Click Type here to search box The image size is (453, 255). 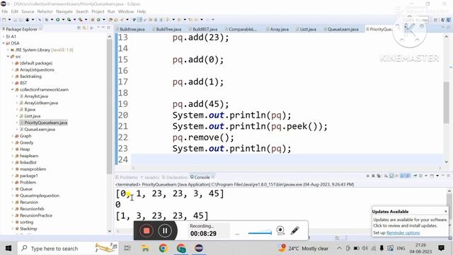tap(68, 249)
